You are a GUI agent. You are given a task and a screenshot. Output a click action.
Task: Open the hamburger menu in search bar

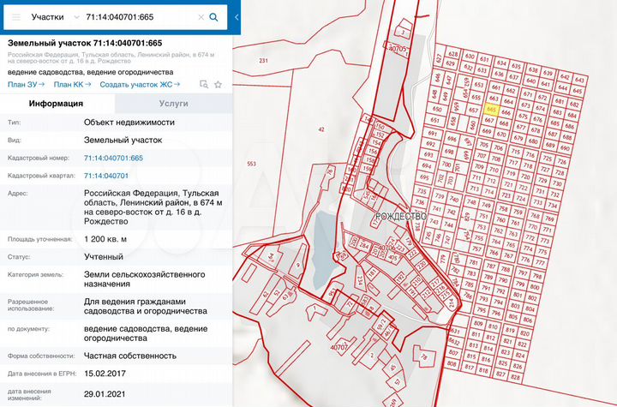point(15,17)
